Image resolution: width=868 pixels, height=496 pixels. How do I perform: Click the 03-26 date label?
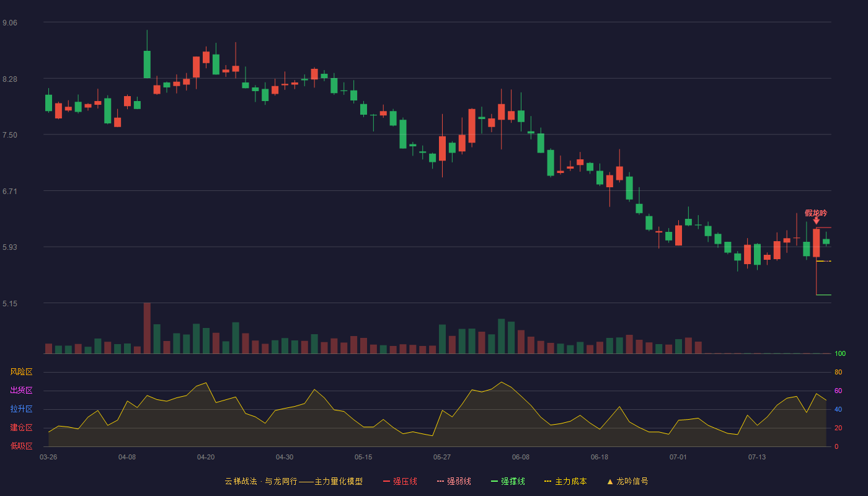pos(48,457)
